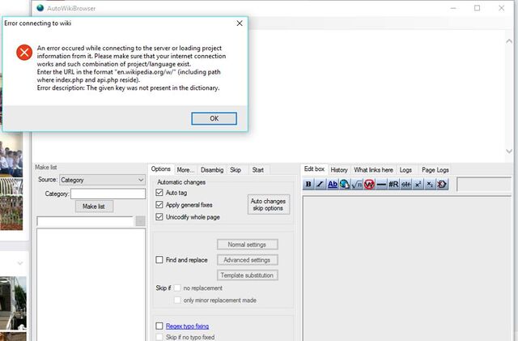Click the browser pane scroll up arrow

(509, 41)
